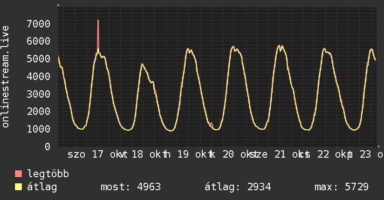
Task: Click the 6000 y-axis label
Action: click(39, 41)
